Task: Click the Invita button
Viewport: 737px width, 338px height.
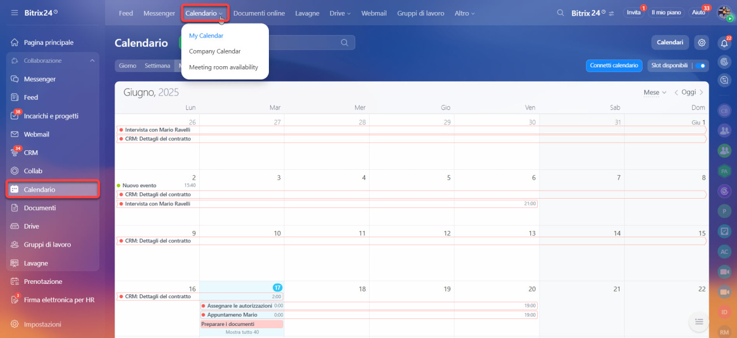Action: pyautogui.click(x=633, y=13)
